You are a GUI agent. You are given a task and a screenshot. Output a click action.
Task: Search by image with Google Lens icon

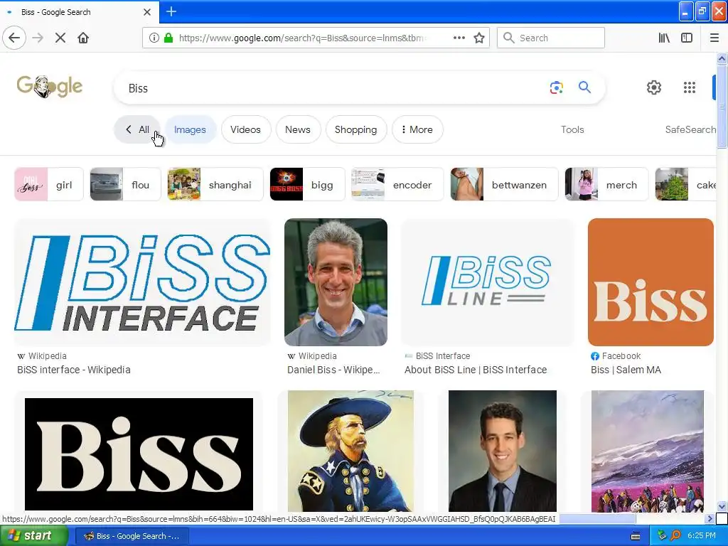tap(556, 87)
